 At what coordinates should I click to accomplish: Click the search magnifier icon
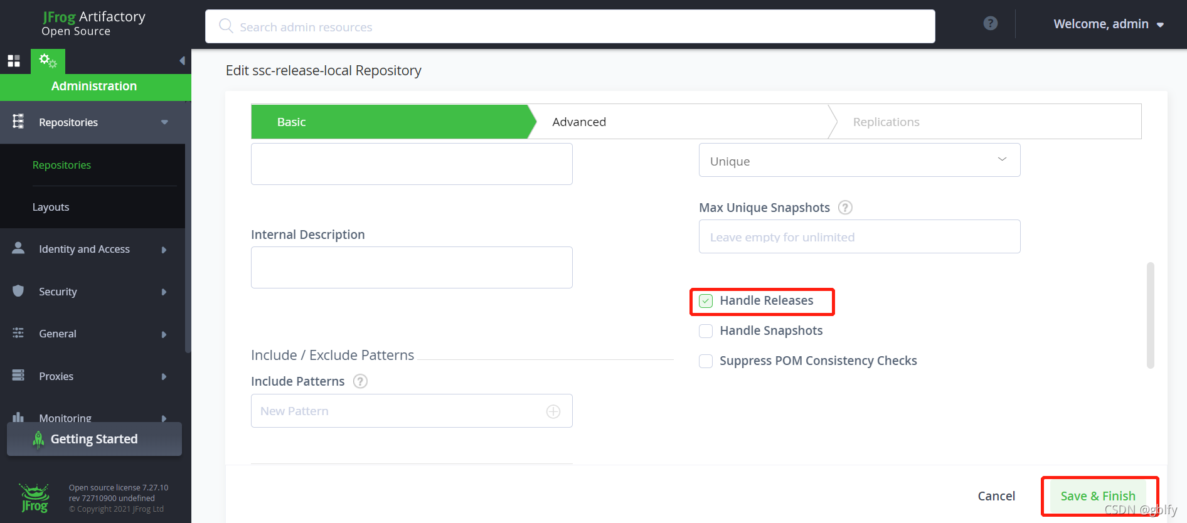226,26
